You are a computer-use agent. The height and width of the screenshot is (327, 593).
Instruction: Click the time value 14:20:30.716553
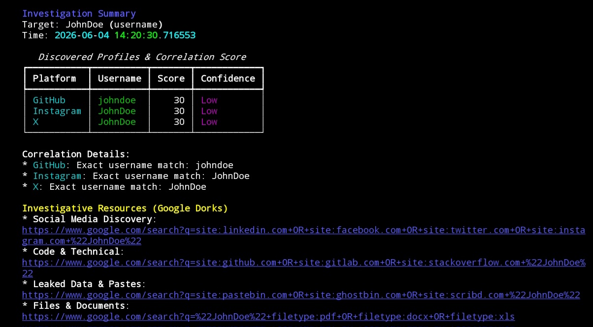pyautogui.click(x=155, y=35)
